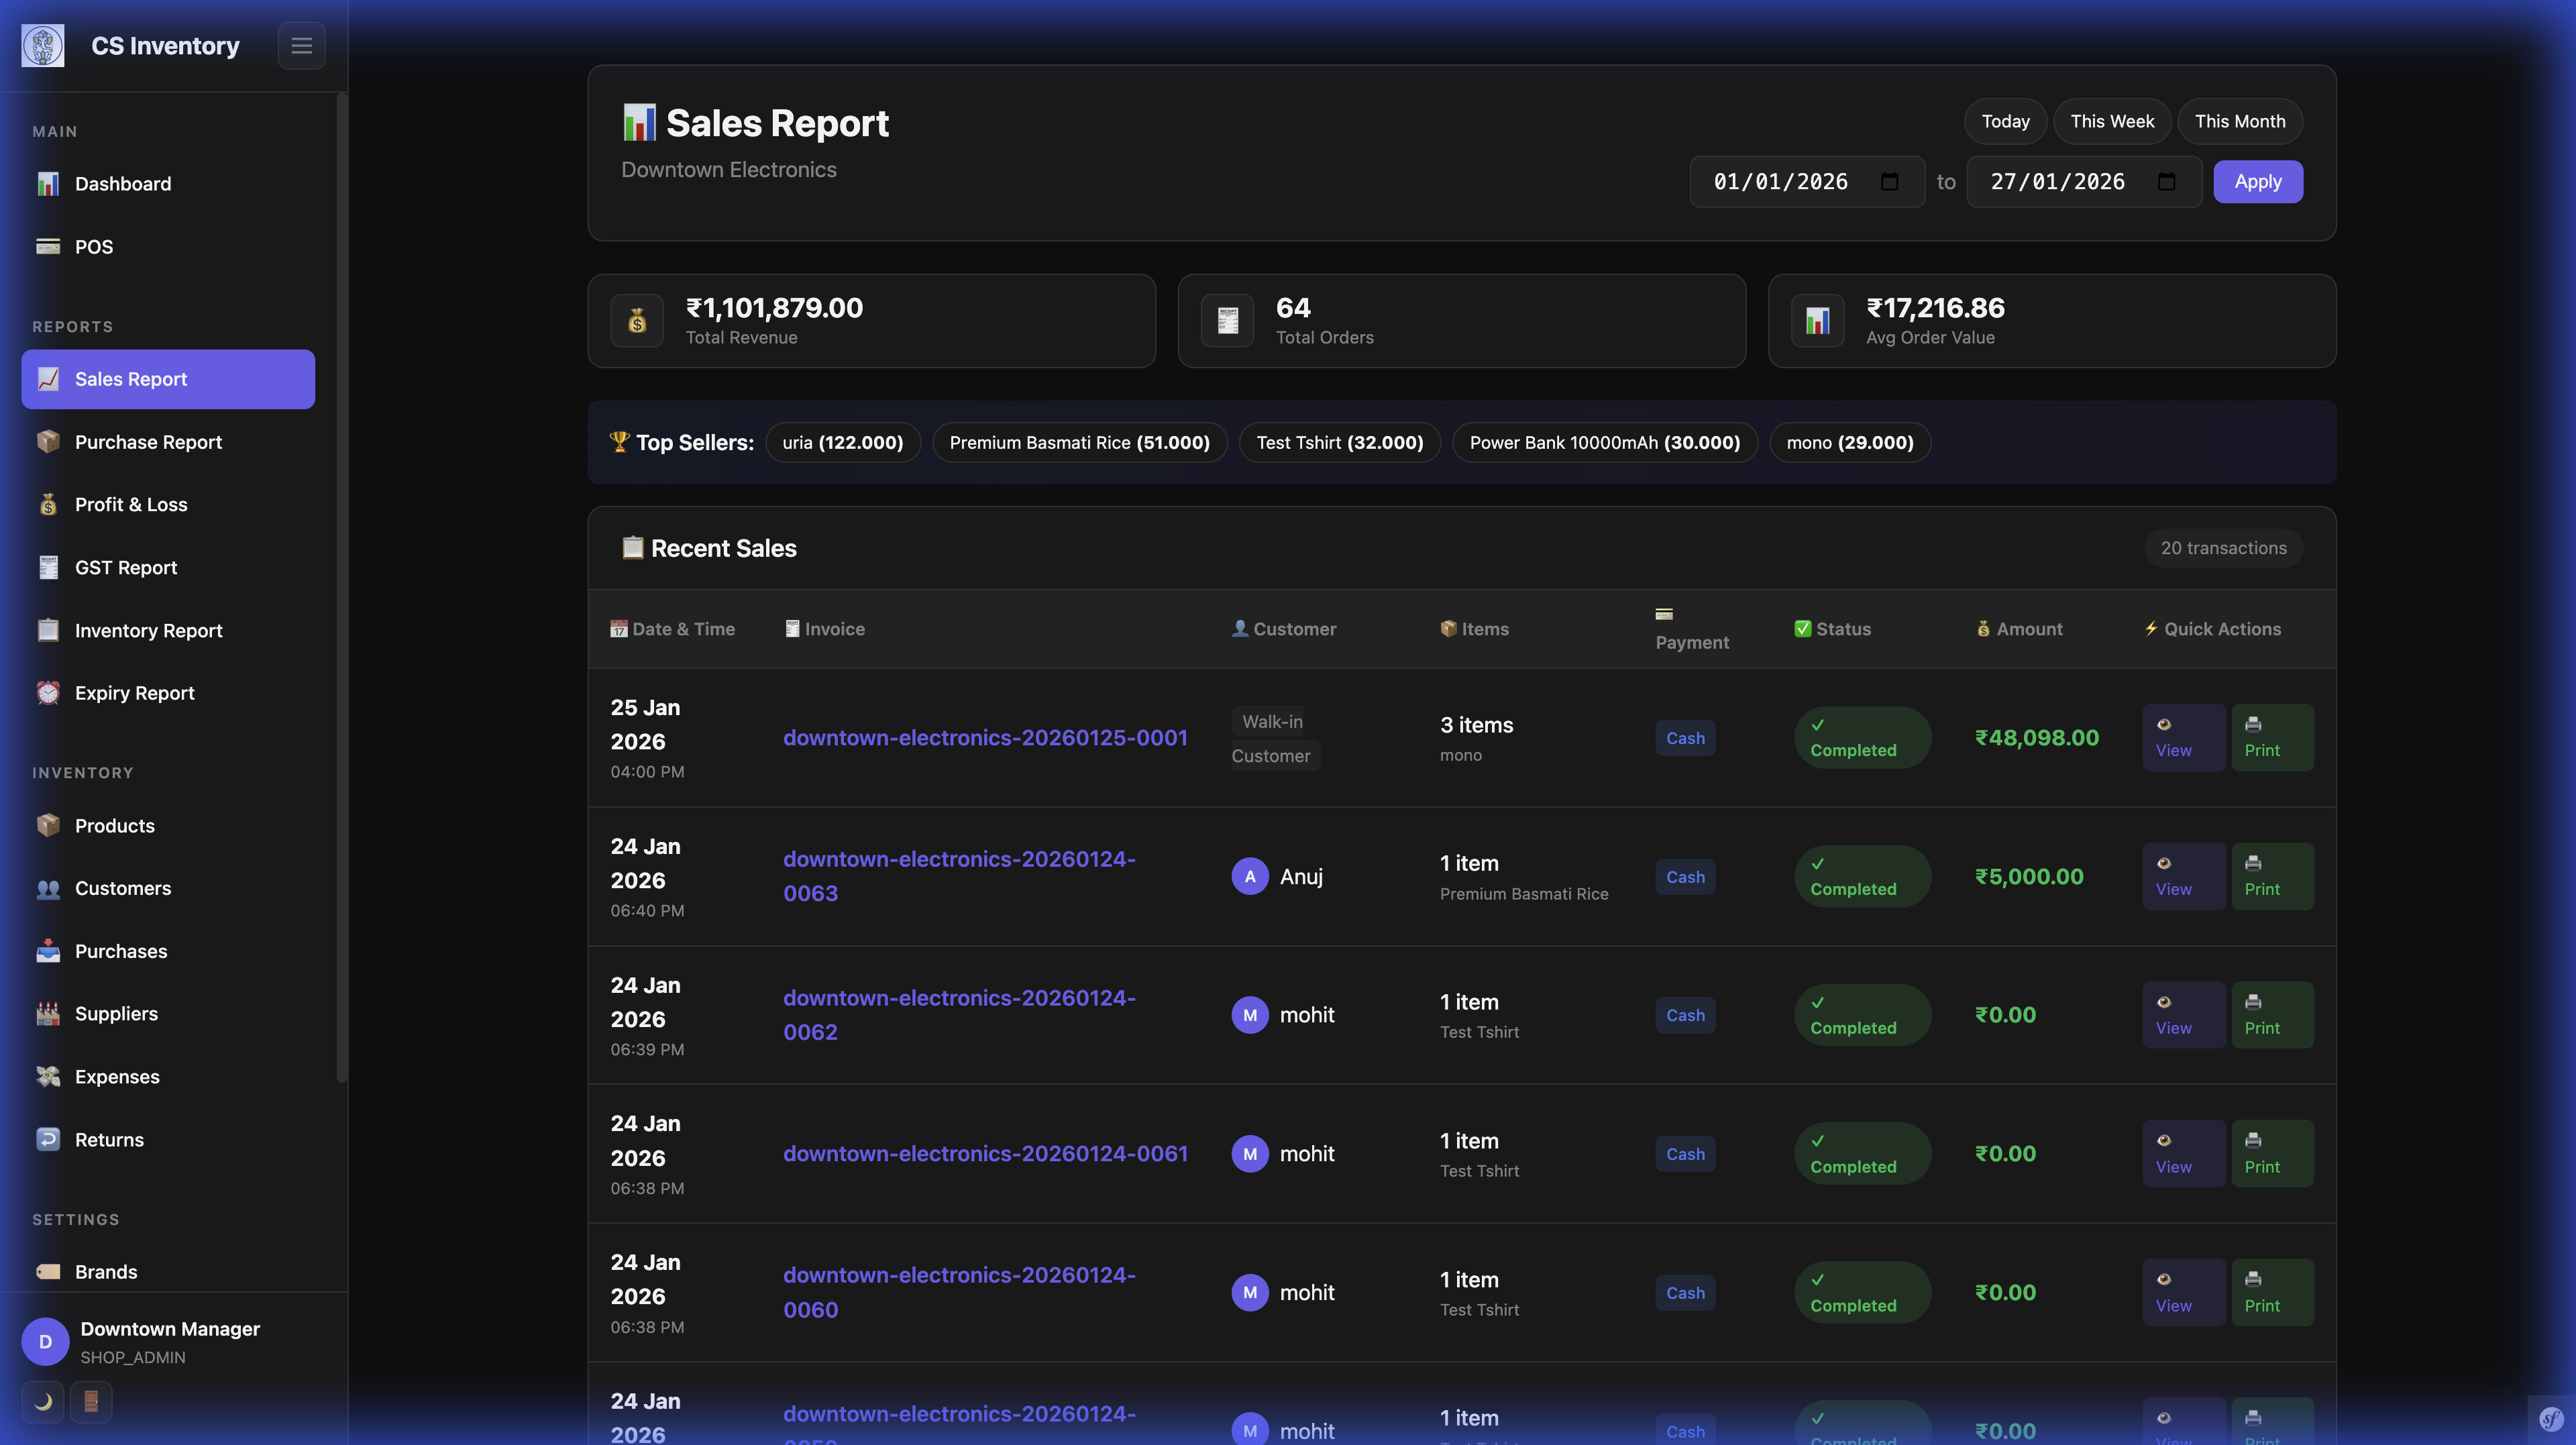
Task: Open the calendar picker for end date
Action: 2166,182
